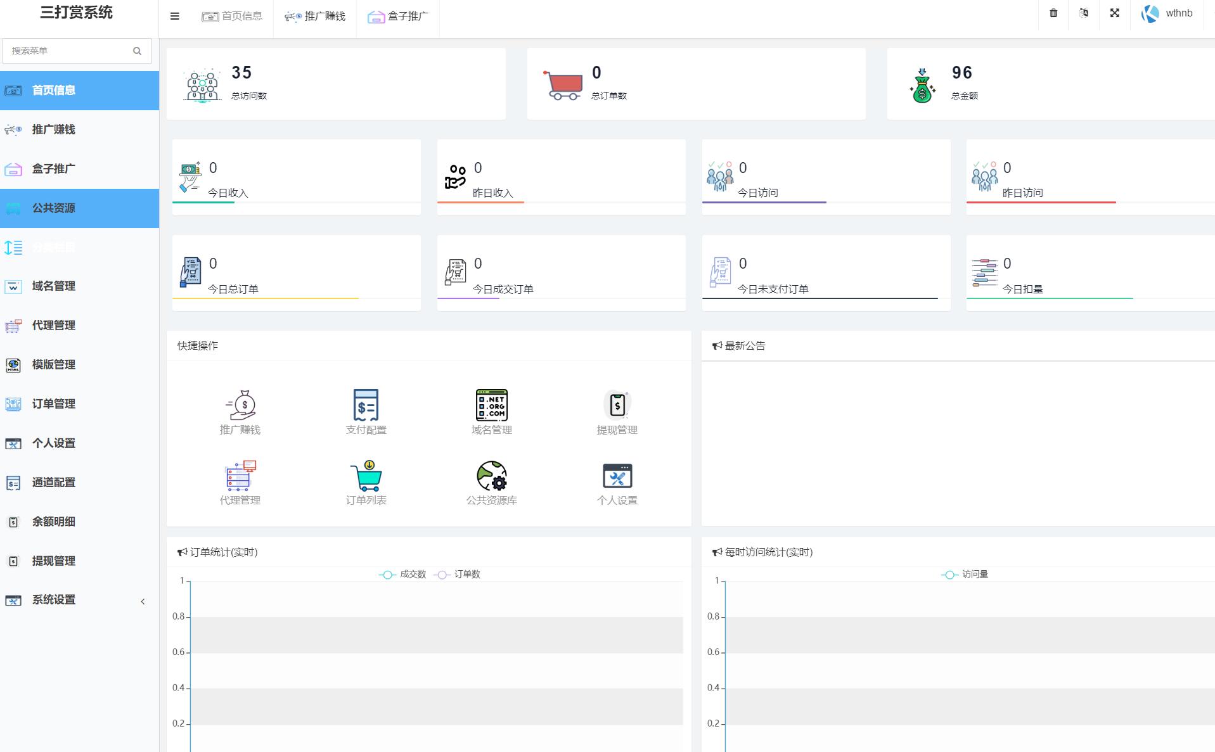Open 通道配置 from the sidebar
This screenshot has width=1215, height=752.
point(54,483)
